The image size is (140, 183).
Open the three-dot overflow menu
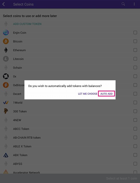tap(134, 4)
